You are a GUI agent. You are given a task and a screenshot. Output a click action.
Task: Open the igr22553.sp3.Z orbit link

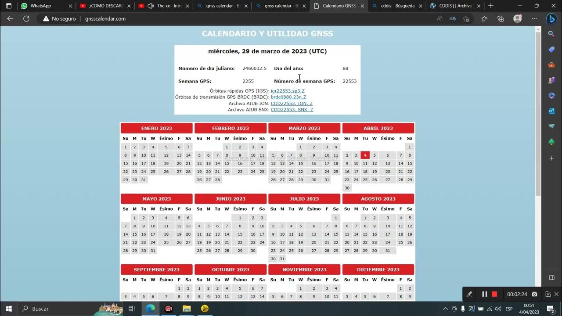(x=288, y=91)
